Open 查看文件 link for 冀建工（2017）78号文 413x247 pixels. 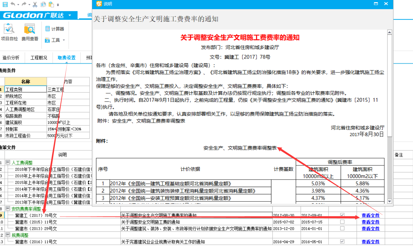tap(370, 215)
